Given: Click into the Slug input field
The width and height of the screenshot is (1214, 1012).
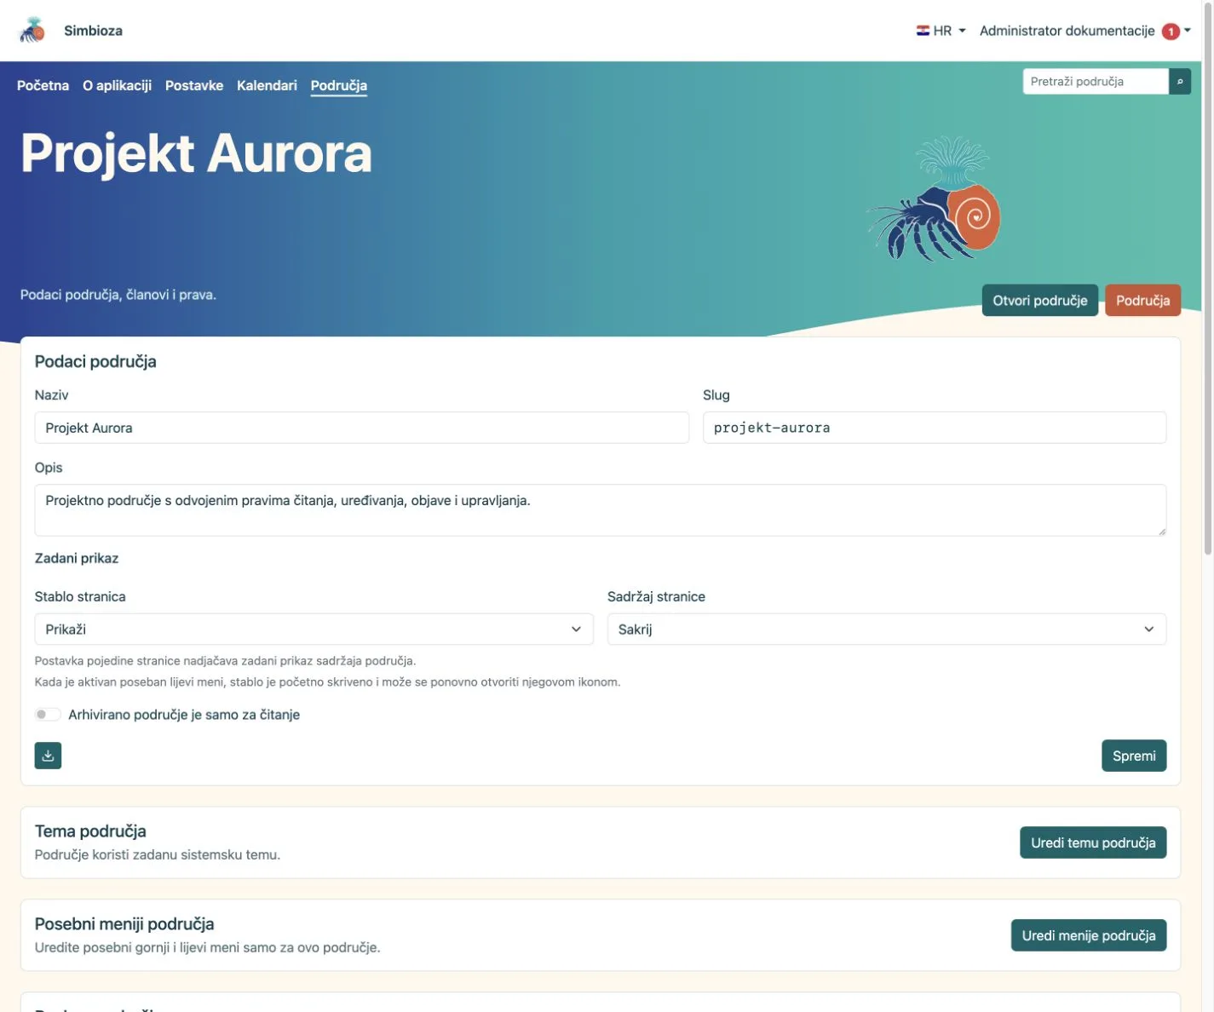Looking at the screenshot, I should 935,428.
